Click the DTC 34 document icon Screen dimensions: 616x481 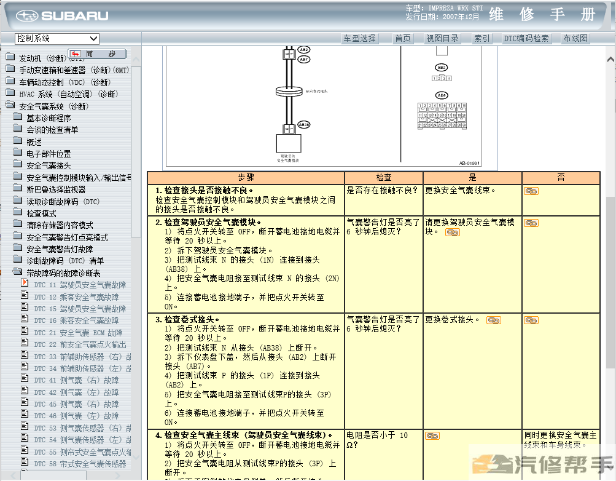click(x=25, y=367)
